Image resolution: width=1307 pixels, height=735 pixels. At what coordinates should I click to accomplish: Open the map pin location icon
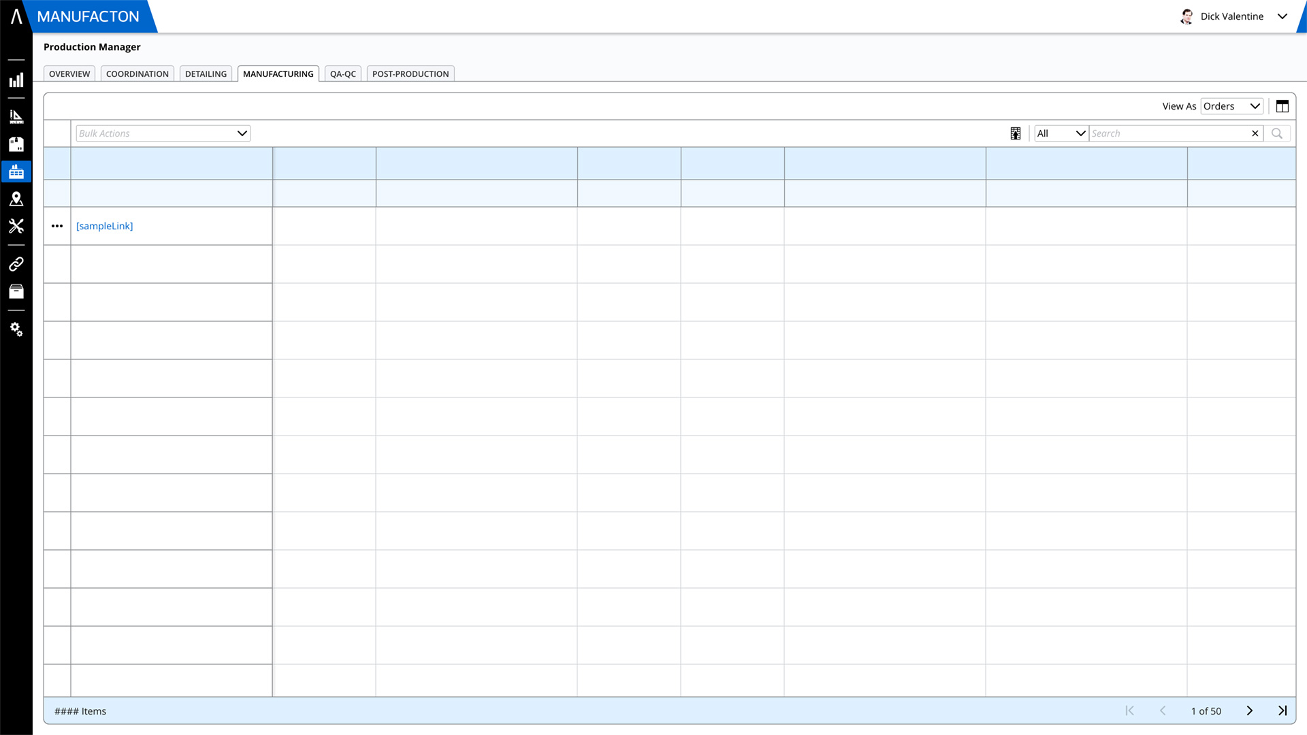point(16,199)
